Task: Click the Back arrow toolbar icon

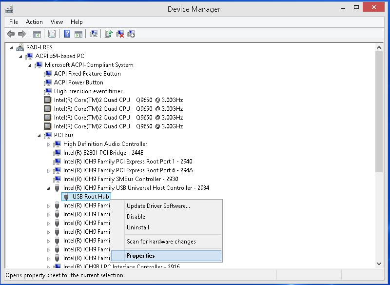Action: point(11,34)
